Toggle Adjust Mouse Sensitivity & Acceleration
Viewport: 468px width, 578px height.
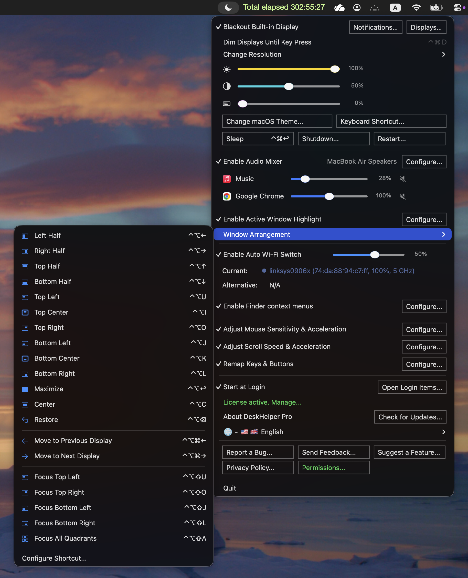pyautogui.click(x=281, y=329)
